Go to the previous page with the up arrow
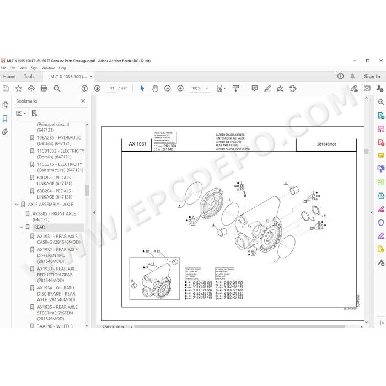The height and width of the screenshot is (386, 386). (x=84, y=88)
